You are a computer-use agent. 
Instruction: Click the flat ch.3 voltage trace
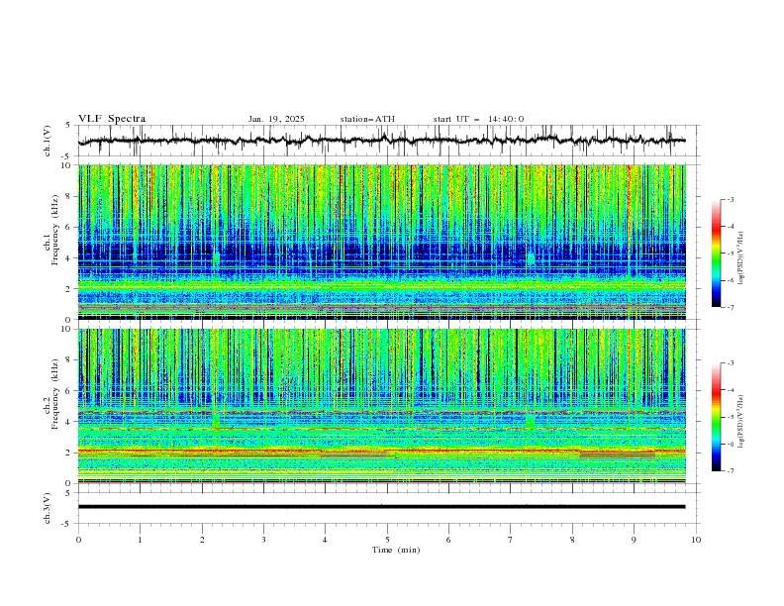(381, 507)
